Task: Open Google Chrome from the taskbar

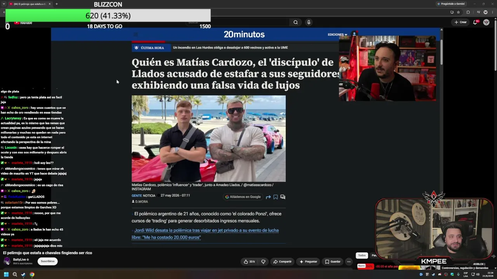Action: (x=32, y=274)
